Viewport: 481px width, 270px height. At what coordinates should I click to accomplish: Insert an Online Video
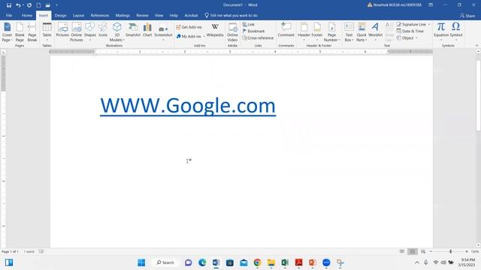click(x=232, y=31)
